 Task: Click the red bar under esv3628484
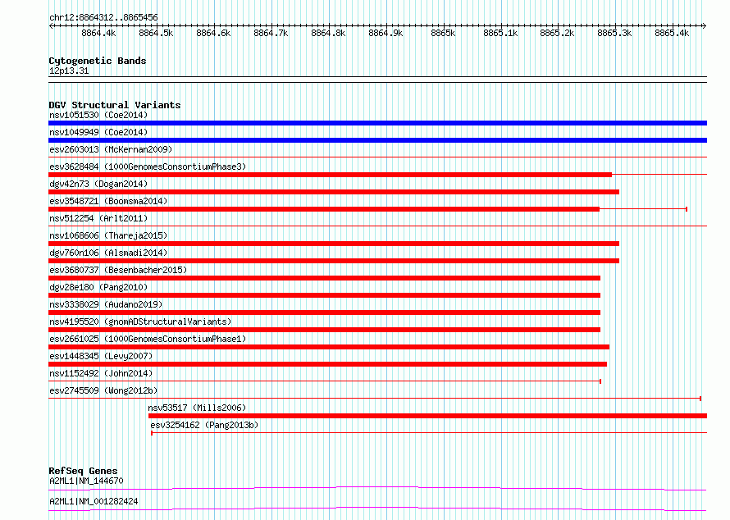[330, 175]
